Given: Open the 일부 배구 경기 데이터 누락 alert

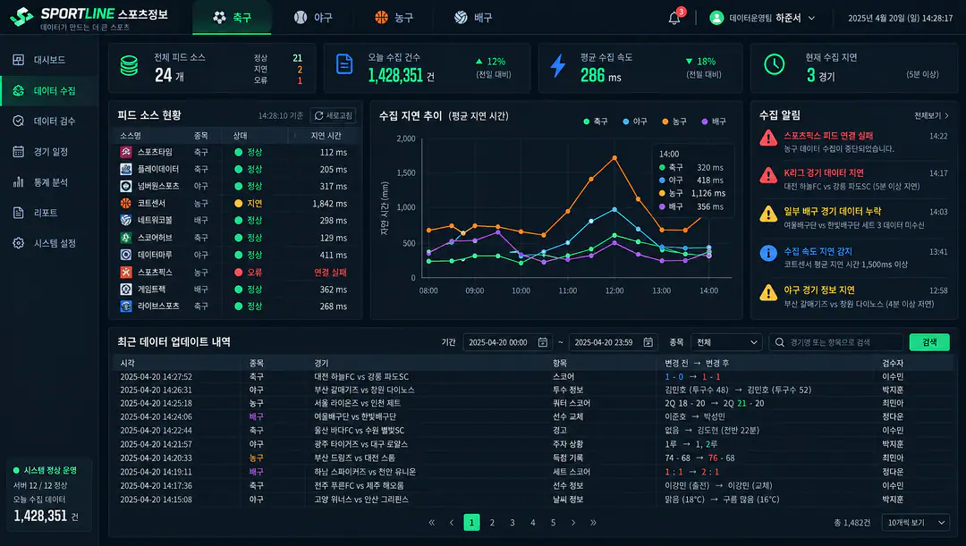Looking at the screenshot, I should pyautogui.click(x=853, y=218).
